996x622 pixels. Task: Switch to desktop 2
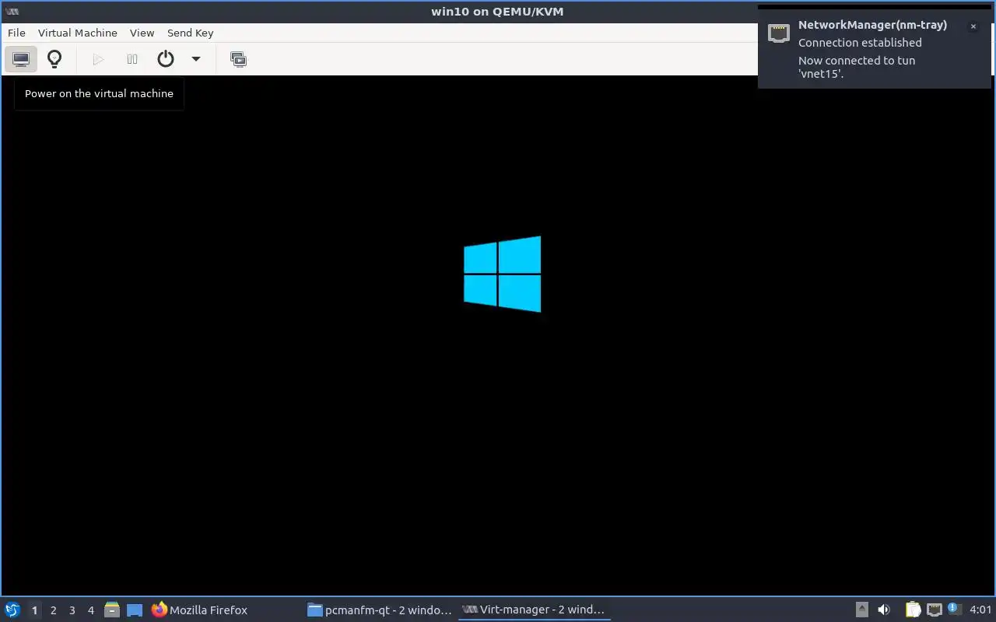(53, 610)
